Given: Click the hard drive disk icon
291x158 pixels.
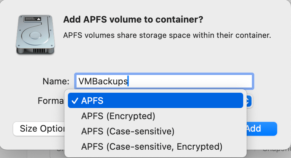Looking at the screenshot, I should (x=35, y=33).
